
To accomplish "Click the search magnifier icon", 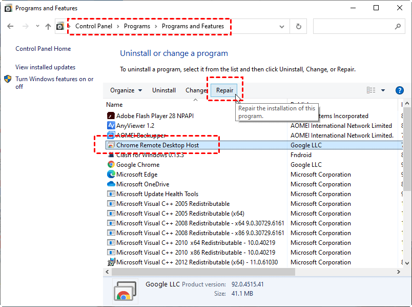I will point(398,26).
